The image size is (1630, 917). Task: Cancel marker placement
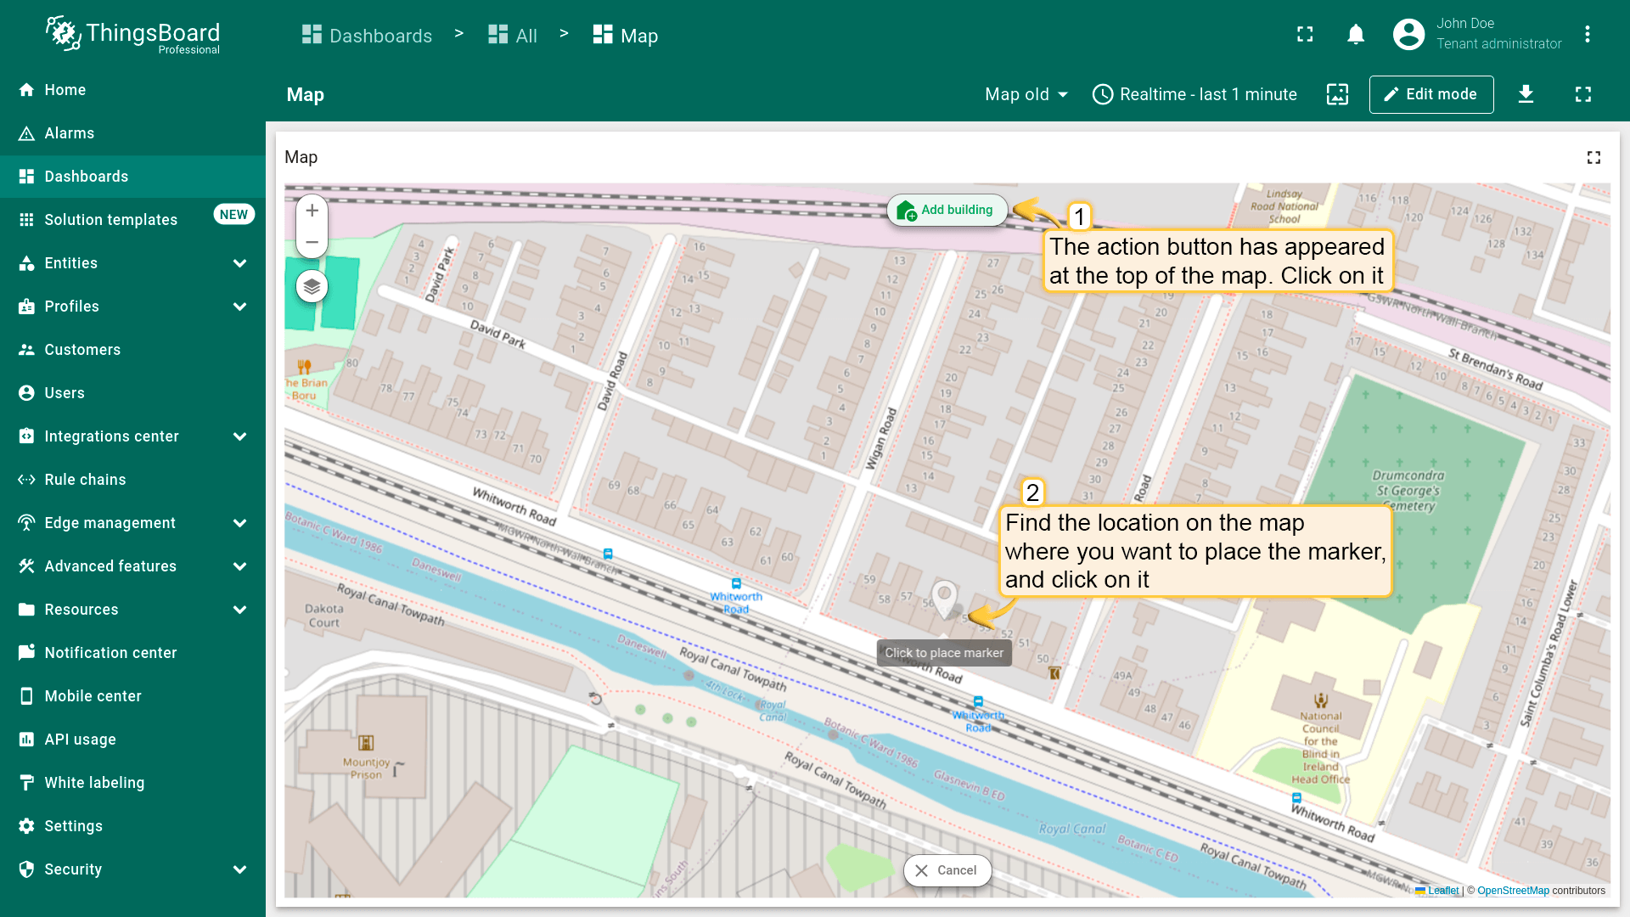(947, 870)
